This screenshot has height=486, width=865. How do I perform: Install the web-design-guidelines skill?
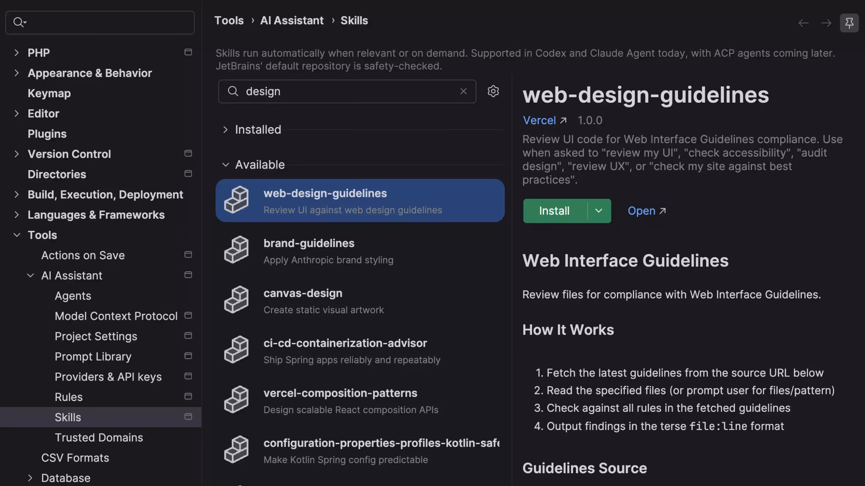pos(554,211)
